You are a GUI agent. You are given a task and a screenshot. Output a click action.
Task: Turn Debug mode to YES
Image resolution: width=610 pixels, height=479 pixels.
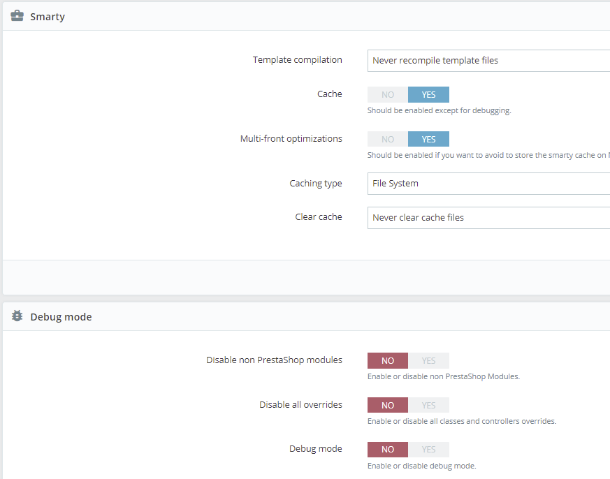pyautogui.click(x=428, y=450)
